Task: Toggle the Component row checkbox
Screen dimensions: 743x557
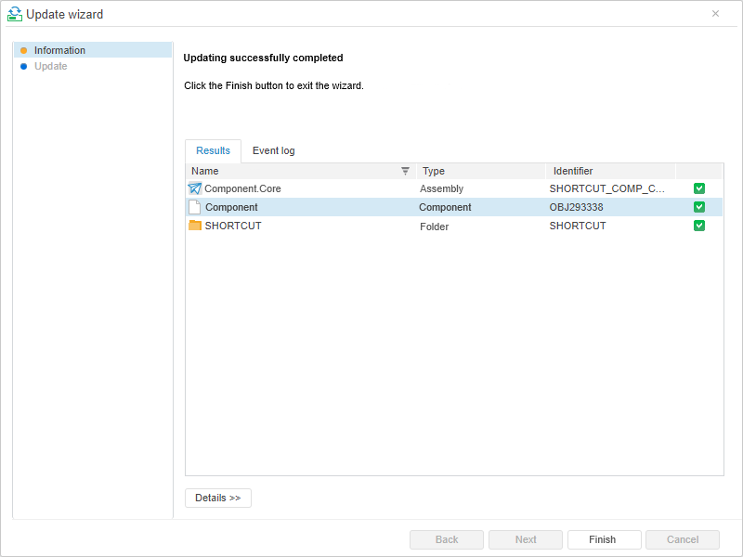Action: click(699, 207)
